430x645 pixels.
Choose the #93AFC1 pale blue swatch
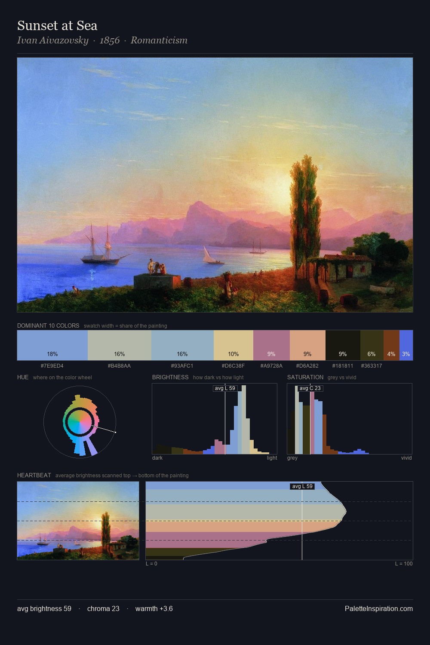pyautogui.click(x=182, y=345)
